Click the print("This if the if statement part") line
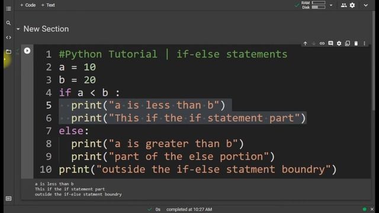 pos(188,118)
